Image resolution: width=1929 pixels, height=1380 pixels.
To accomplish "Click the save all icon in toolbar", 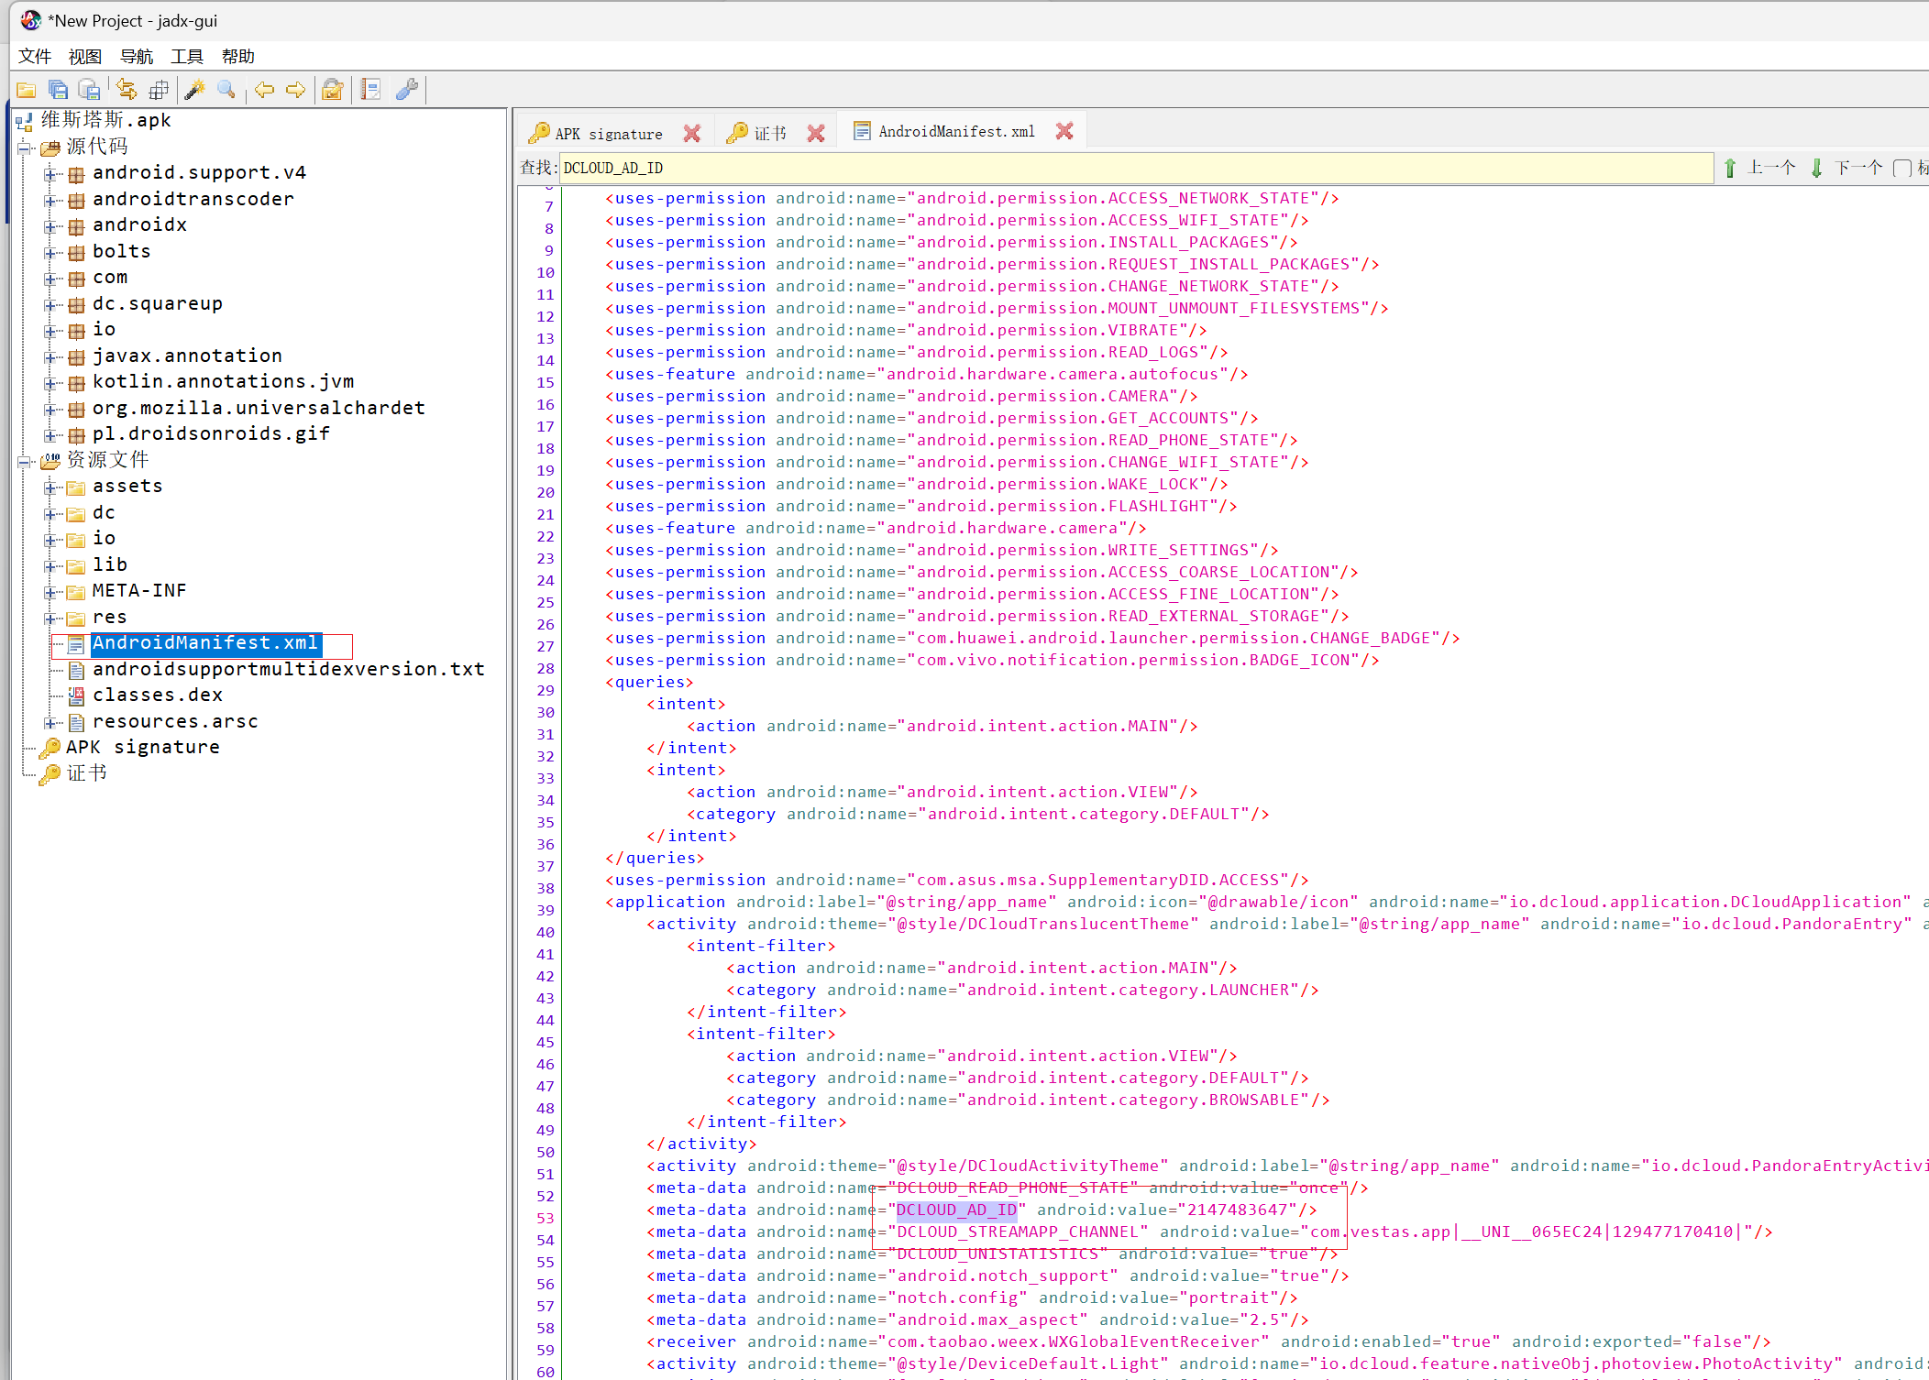I will 59,90.
